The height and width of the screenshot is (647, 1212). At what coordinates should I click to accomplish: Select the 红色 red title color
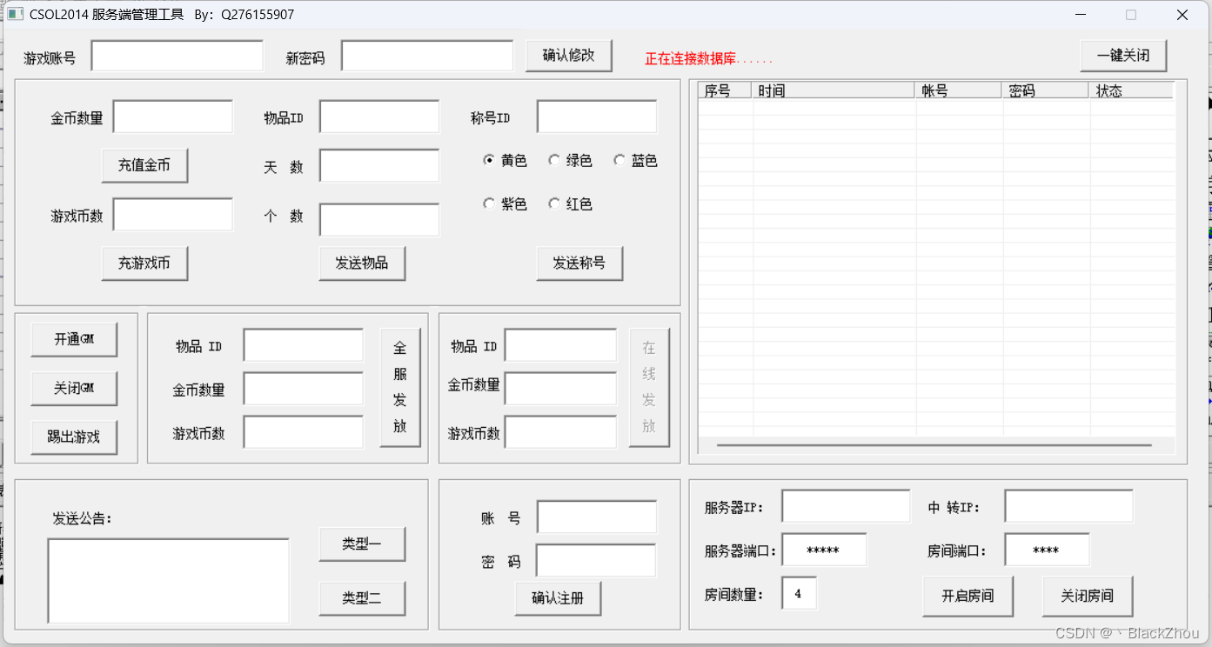554,203
